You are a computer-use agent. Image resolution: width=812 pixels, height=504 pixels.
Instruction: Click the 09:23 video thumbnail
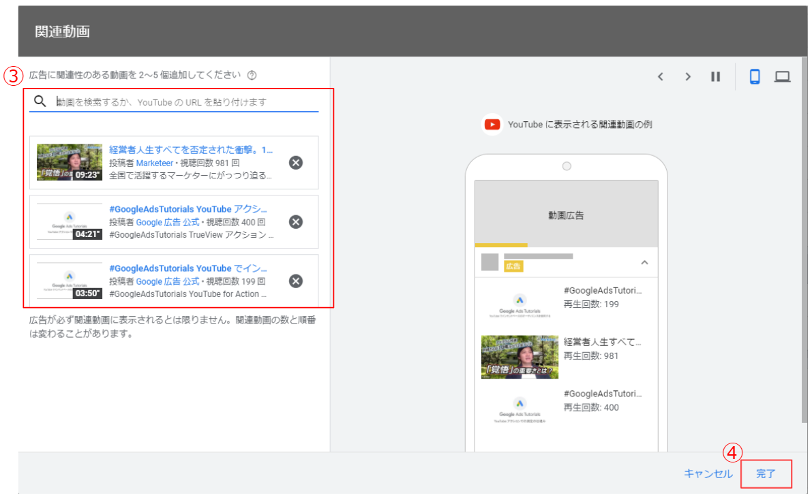(x=70, y=162)
